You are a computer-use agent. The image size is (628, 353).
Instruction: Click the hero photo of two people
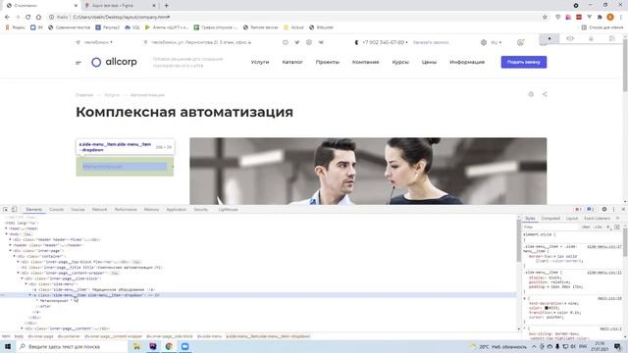click(x=368, y=171)
